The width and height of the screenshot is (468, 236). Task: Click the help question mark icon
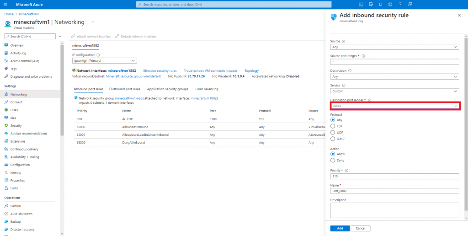400,4
